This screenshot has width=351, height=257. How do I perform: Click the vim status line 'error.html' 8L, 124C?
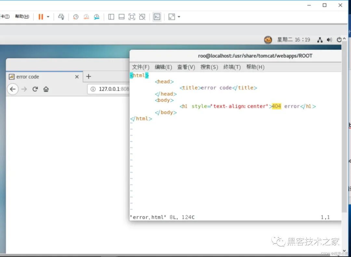click(162, 217)
